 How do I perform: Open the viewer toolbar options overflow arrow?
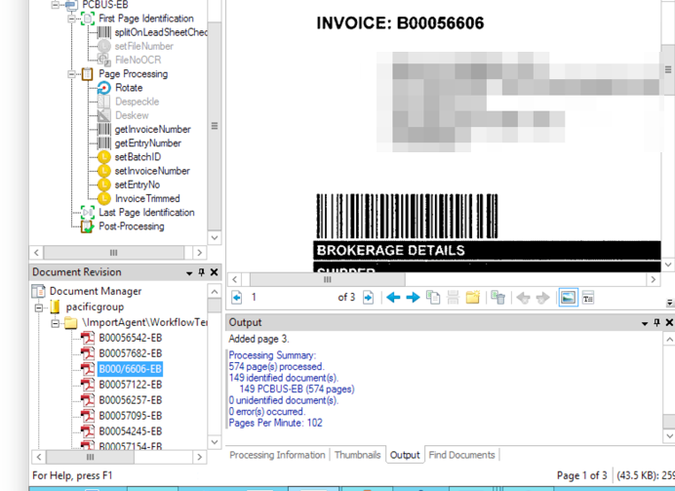[x=670, y=303]
